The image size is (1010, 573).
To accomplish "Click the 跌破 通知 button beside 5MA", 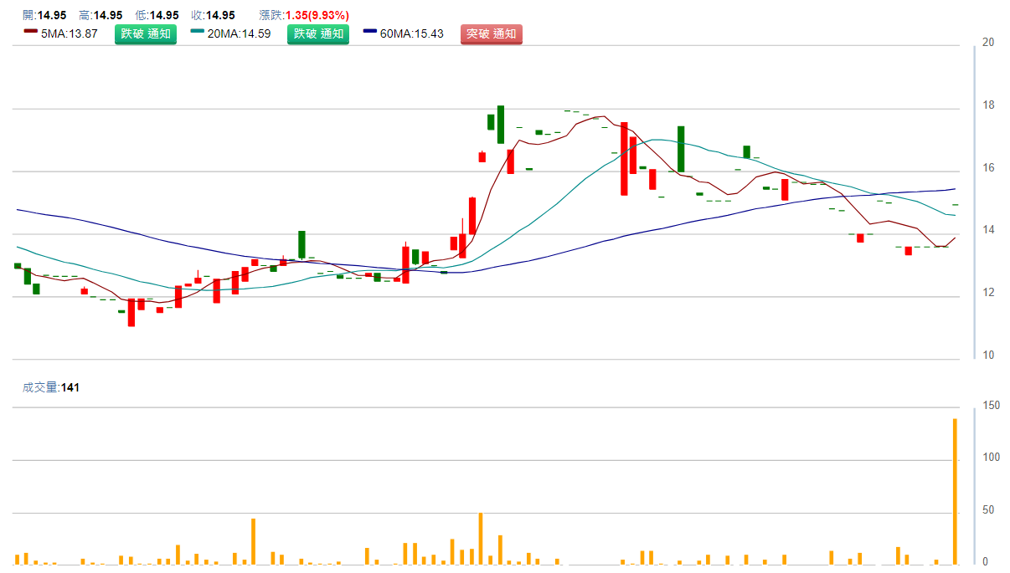I will click(x=146, y=34).
